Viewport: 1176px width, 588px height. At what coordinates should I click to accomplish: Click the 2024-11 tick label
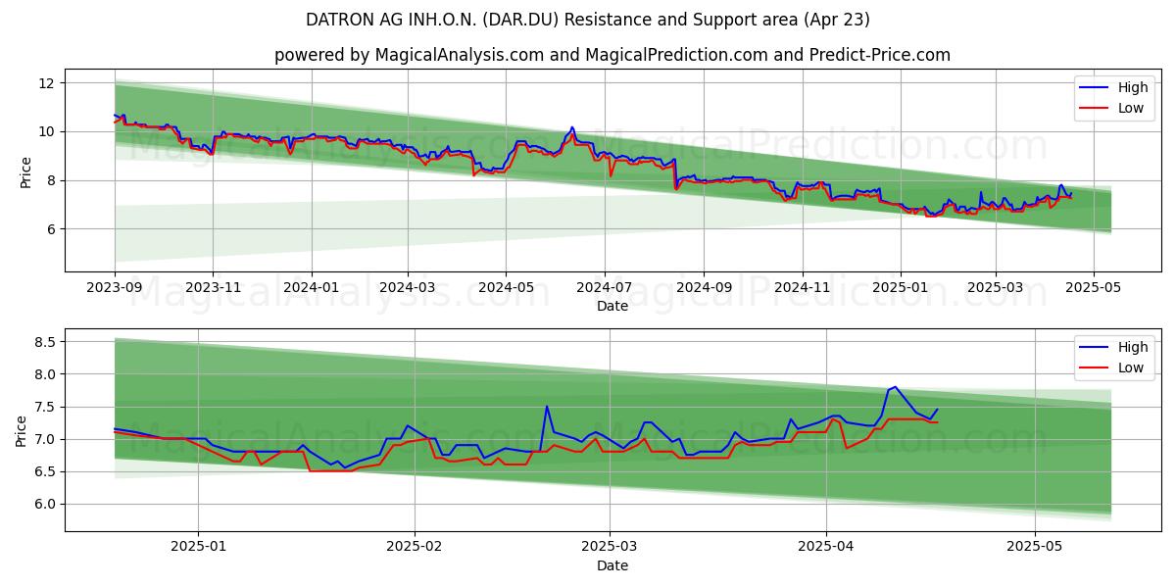803,287
